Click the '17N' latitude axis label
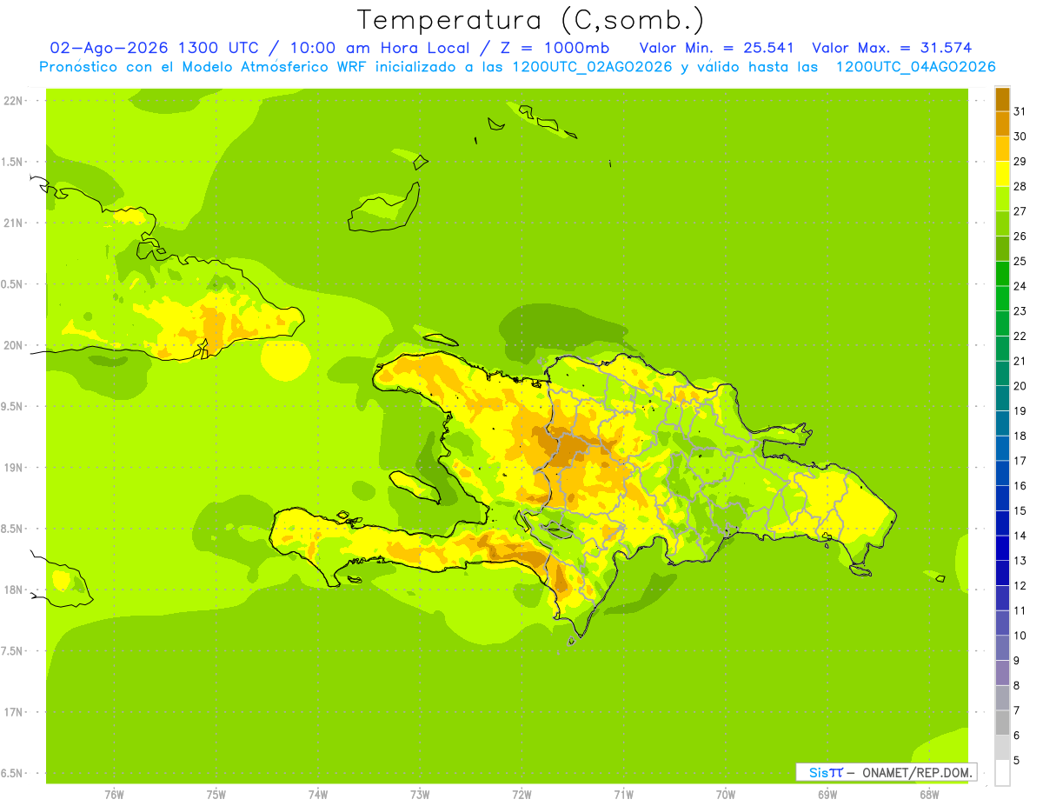Viewport: 1043px width, 806px height. tap(13, 712)
